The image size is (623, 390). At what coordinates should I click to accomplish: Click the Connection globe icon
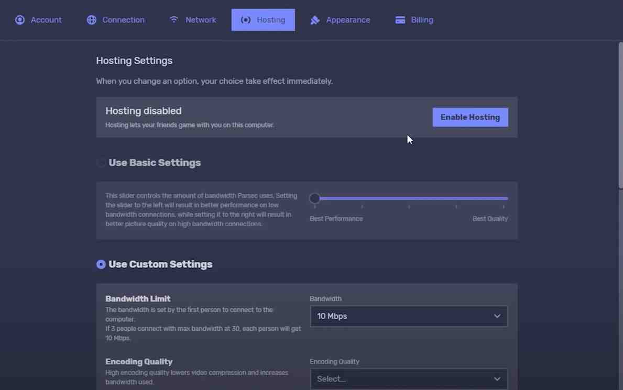[91, 20]
